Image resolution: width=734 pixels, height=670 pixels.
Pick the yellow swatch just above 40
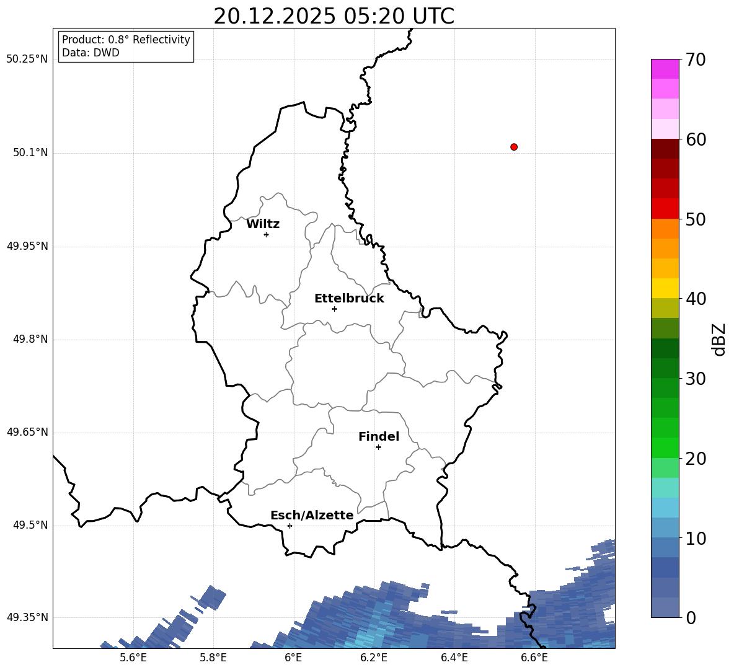[665, 288]
